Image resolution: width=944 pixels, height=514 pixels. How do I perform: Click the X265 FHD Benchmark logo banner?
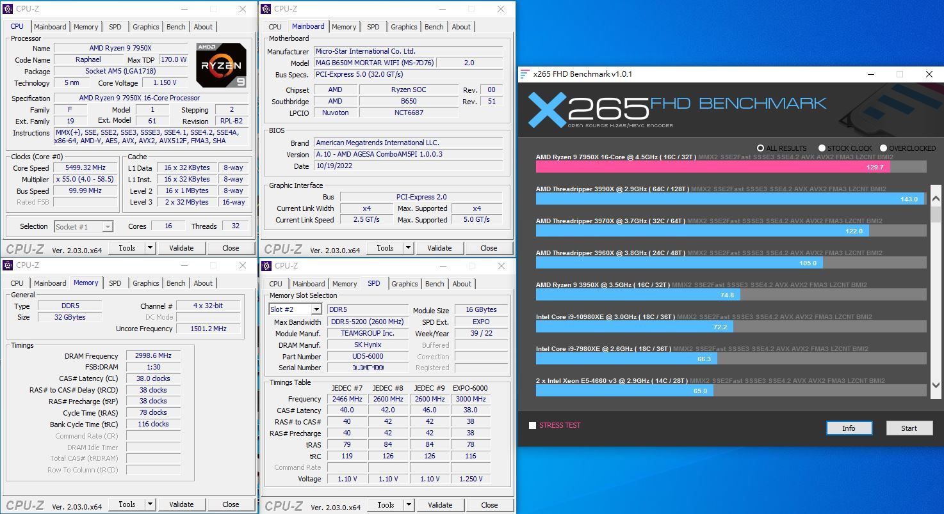pos(678,109)
